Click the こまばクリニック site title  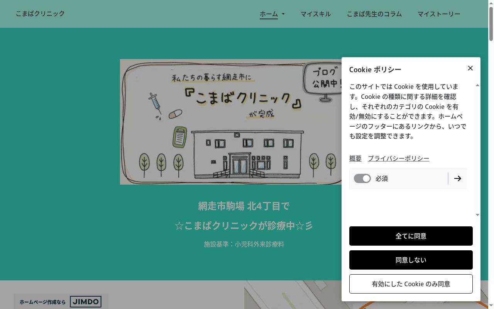(40, 14)
